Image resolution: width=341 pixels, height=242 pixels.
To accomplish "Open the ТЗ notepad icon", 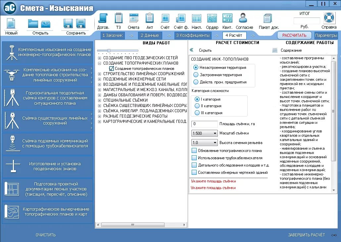I will [x=119, y=18].
